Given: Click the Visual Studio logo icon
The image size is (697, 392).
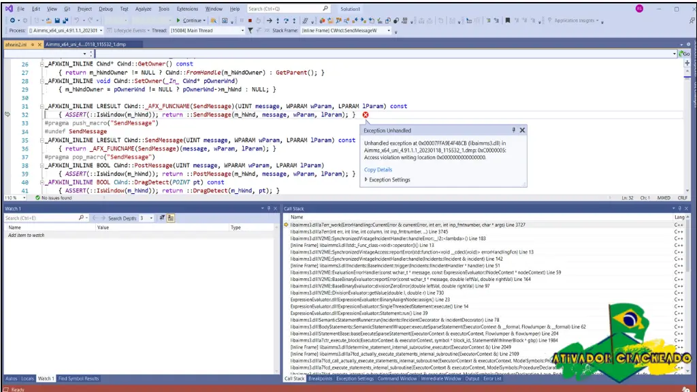Looking at the screenshot, I should [9, 8].
